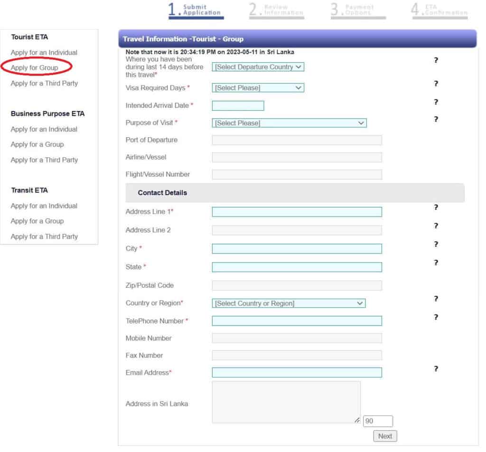The height and width of the screenshot is (452, 486).
Task: Click the help icon next to Telephone Number
Action: 436,317
